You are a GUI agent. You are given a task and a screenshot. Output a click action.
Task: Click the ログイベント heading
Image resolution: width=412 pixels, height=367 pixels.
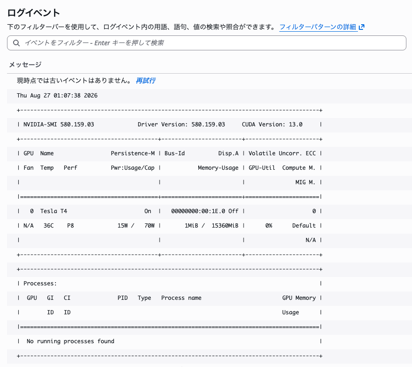tap(34, 13)
